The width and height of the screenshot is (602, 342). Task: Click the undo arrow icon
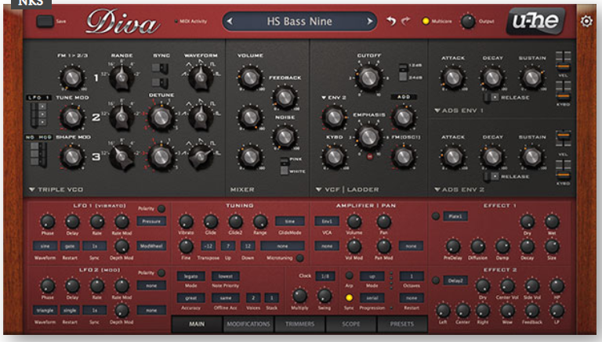coord(391,21)
